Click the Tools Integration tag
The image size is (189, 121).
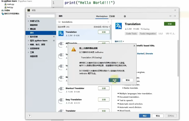click(x=148, y=34)
